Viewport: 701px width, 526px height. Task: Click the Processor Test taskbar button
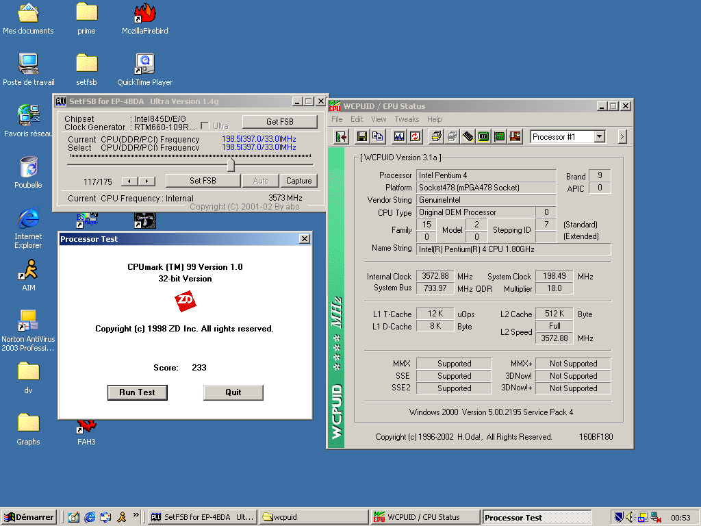click(x=537, y=517)
